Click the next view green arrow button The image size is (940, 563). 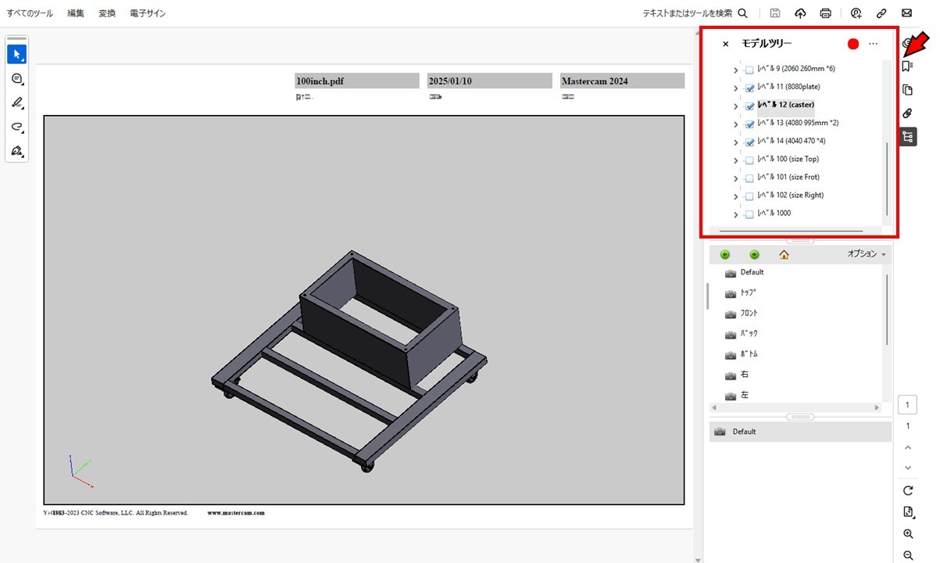click(754, 254)
